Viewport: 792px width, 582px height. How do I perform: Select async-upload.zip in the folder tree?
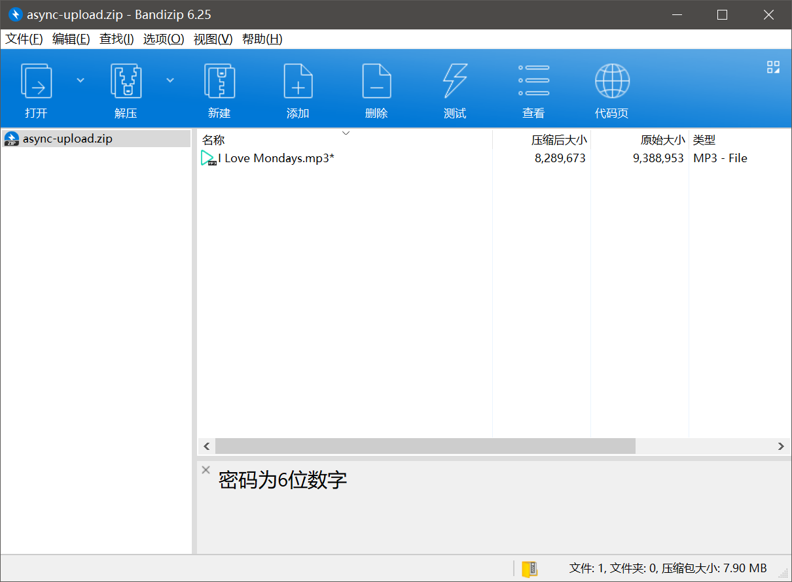point(67,139)
